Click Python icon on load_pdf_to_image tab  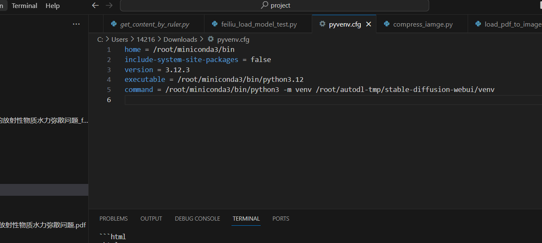point(478,24)
